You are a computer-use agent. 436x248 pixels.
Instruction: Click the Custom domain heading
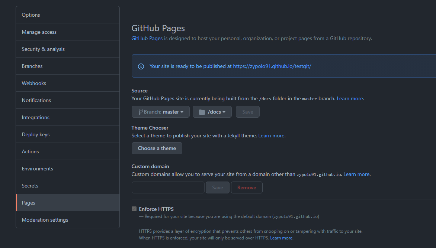(150, 166)
